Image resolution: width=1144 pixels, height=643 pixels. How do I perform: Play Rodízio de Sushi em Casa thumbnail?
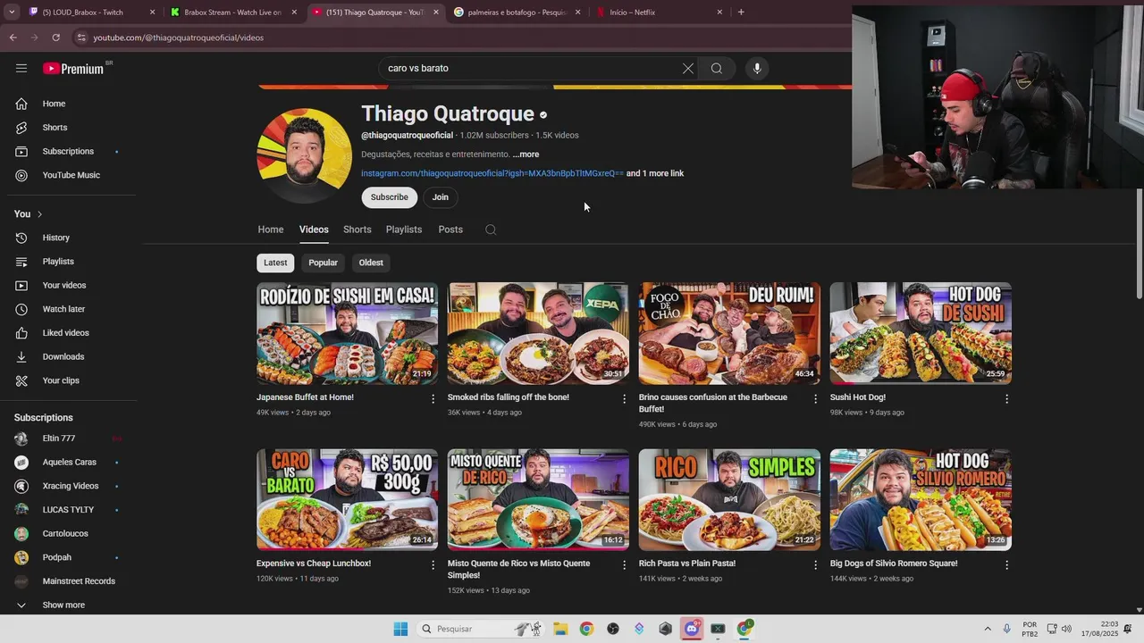[x=347, y=333]
